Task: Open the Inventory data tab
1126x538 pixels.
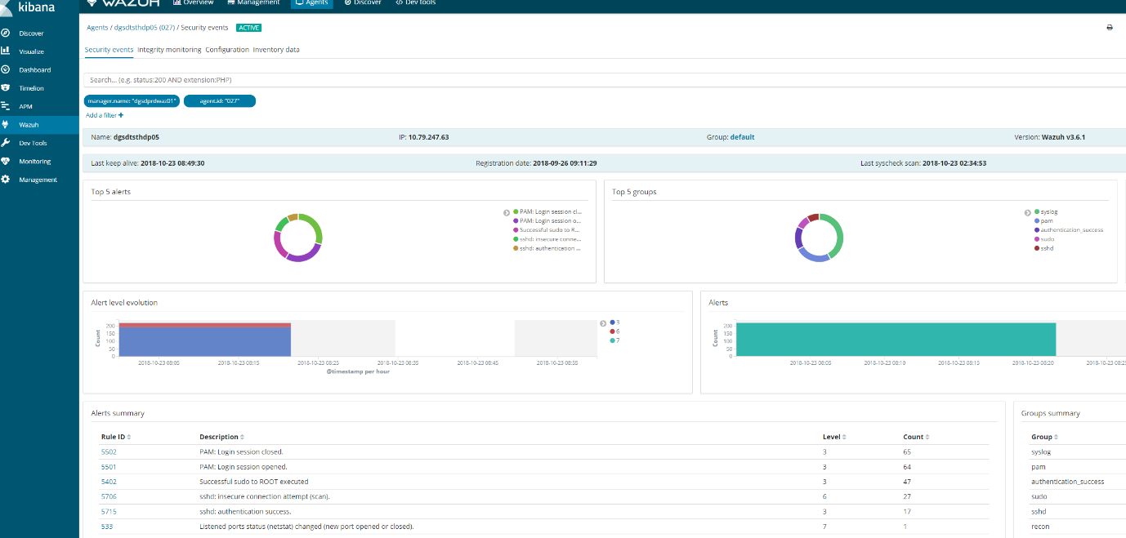Action: pos(276,50)
